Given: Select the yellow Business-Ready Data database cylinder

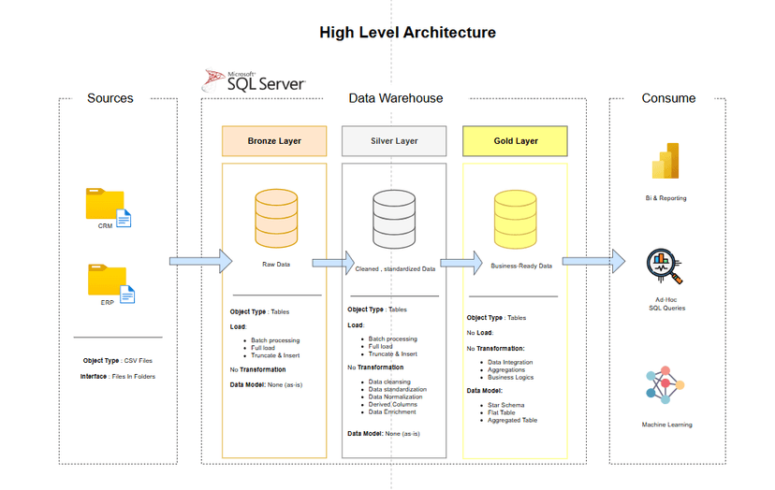Looking at the screenshot, I should [515, 219].
